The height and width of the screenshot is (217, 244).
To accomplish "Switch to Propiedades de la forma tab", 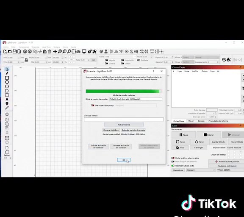I will point(218,121).
